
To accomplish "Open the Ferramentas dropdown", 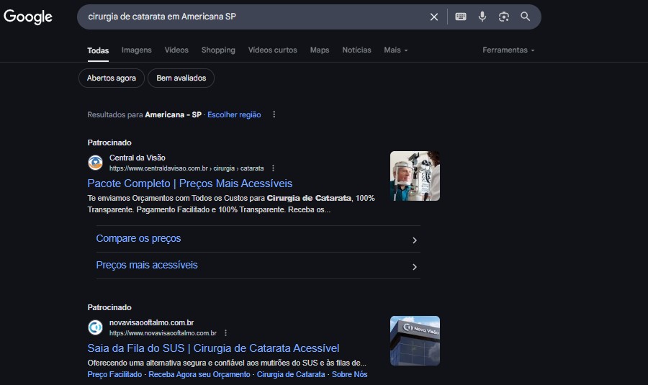I will [508, 50].
